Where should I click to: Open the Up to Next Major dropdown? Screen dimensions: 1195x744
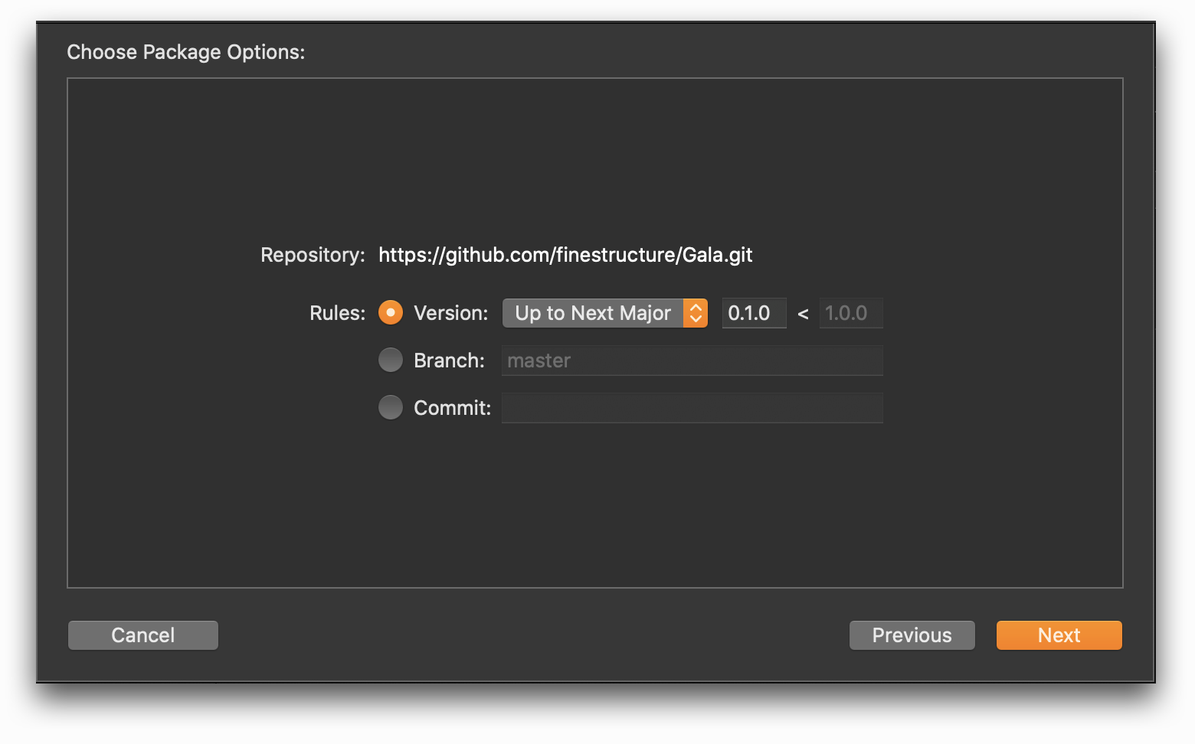pos(593,313)
